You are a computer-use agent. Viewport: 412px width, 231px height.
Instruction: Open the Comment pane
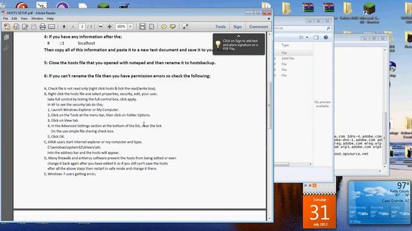(259, 27)
